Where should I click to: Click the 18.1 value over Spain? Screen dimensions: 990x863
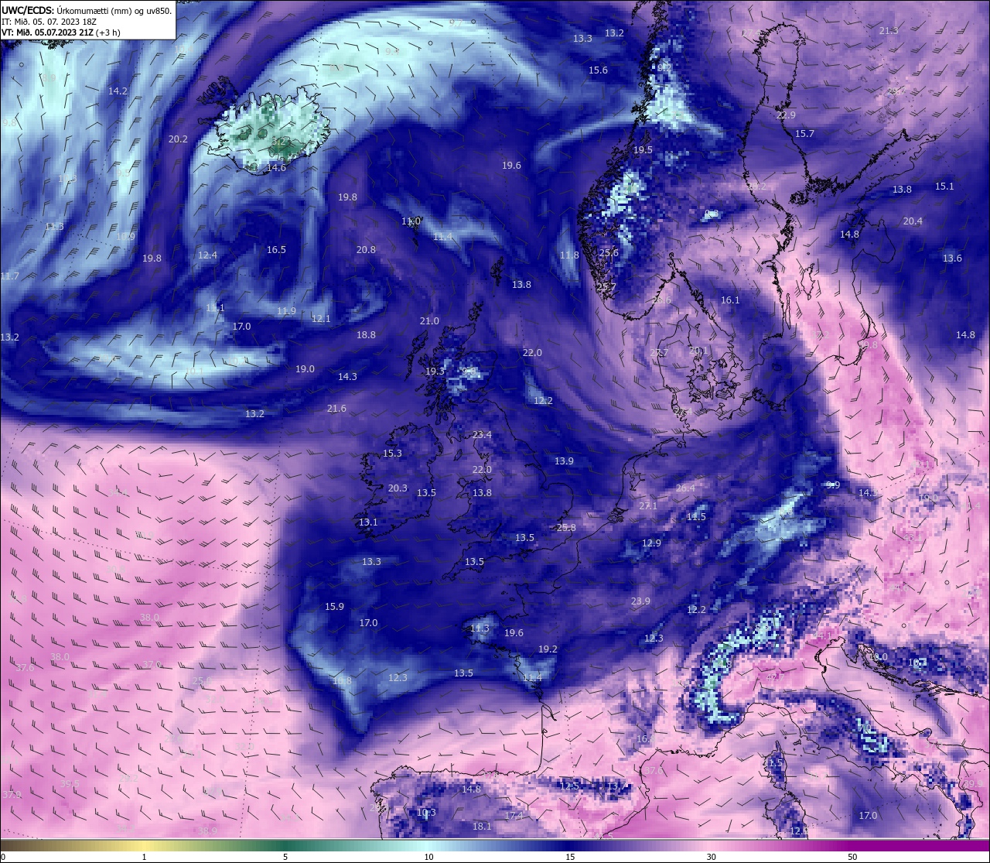(x=482, y=827)
